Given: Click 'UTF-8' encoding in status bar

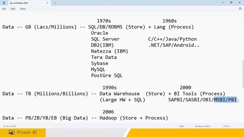Looking at the screenshot, I should click(226, 126).
